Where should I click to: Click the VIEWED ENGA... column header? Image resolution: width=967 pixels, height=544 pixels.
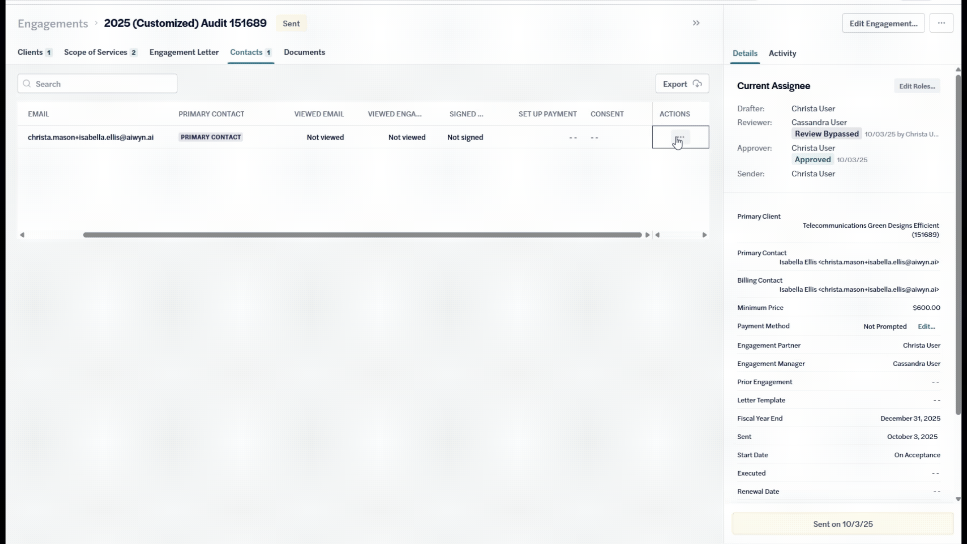(394, 114)
